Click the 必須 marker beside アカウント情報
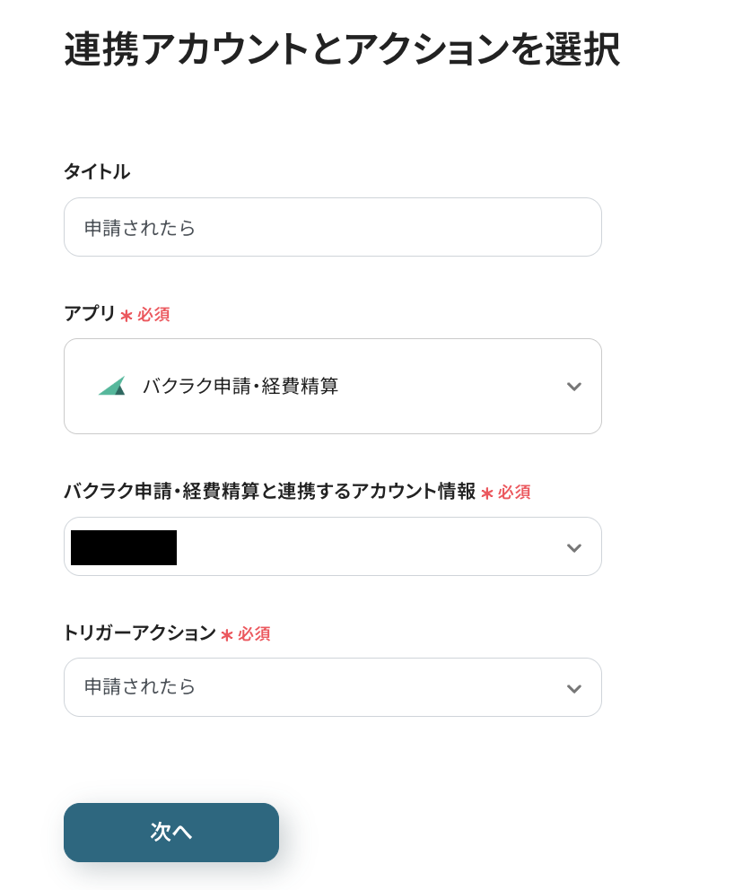 click(x=514, y=493)
